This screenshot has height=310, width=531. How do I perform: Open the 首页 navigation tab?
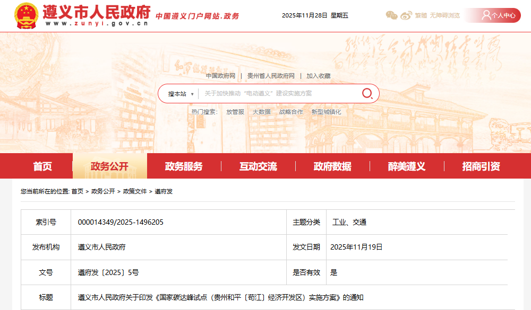point(42,166)
